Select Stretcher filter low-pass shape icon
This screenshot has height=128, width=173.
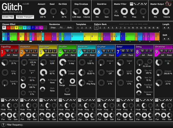160,100
